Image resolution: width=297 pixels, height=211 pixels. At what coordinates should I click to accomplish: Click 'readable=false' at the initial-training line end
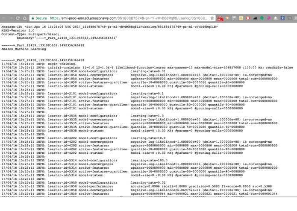[x=279, y=67]
